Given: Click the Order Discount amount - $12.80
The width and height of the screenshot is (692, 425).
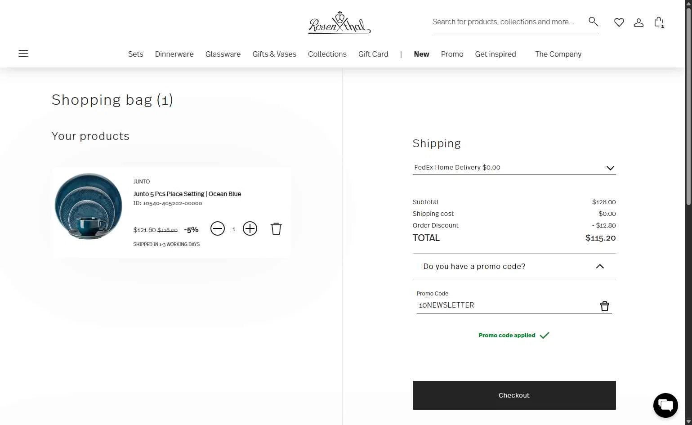Looking at the screenshot, I should coord(604,225).
